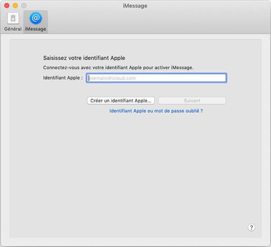Click the grayed-out Suivant button
The height and width of the screenshot is (247, 271).
(x=192, y=100)
